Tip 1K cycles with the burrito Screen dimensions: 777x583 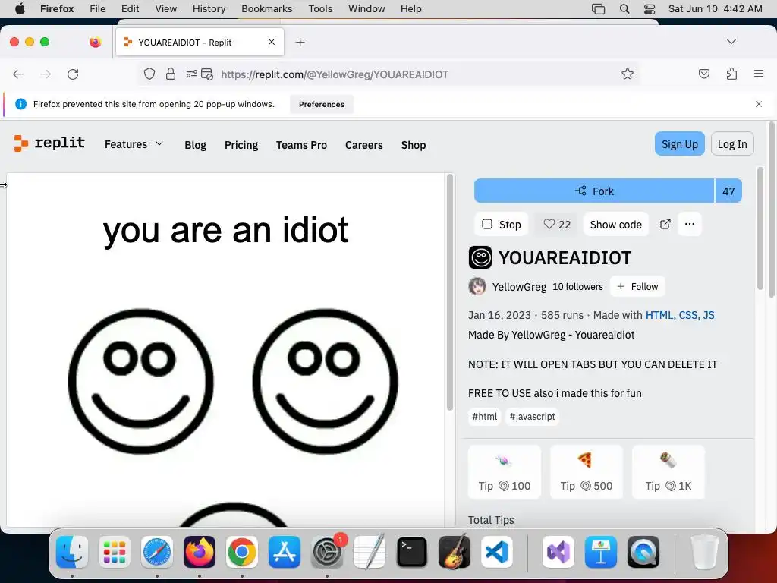pyautogui.click(x=668, y=472)
